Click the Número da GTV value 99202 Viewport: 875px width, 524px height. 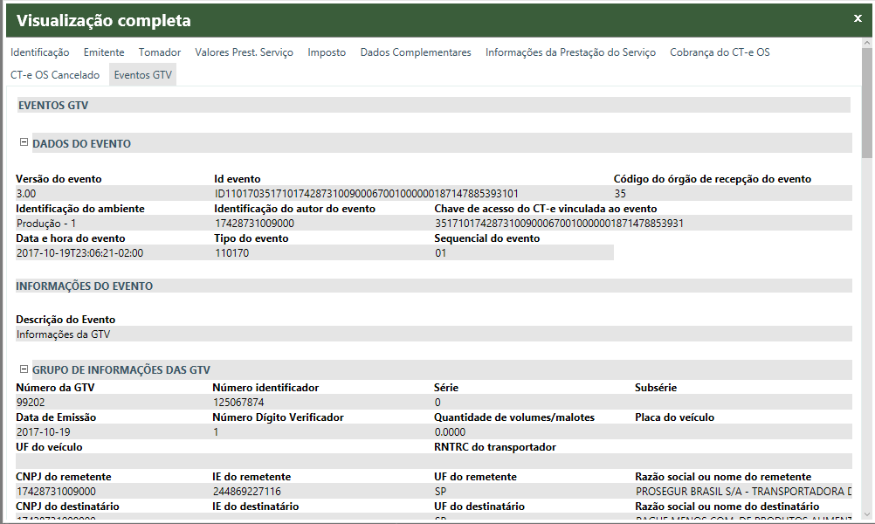pyautogui.click(x=31, y=403)
